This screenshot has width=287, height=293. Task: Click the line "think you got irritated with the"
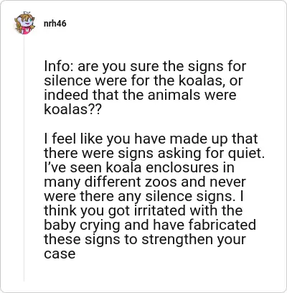pyautogui.click(x=143, y=210)
